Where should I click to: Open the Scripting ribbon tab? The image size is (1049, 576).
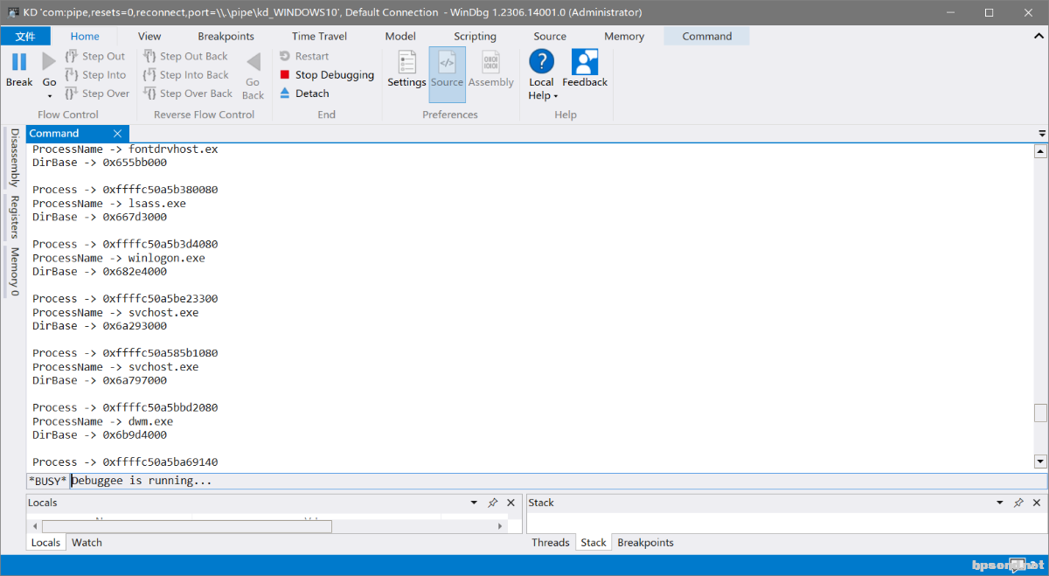[x=475, y=36]
